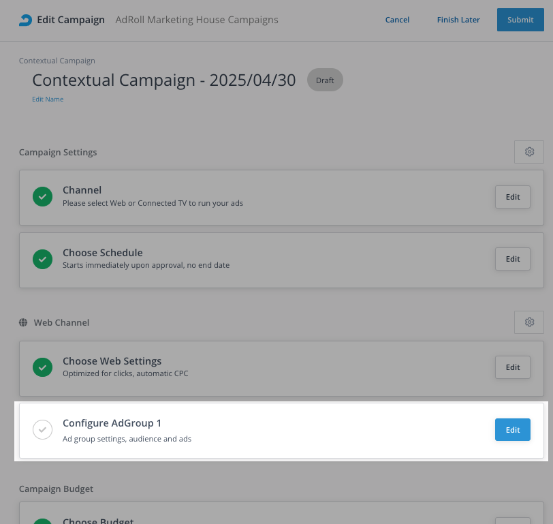Screen dimensions: 553x524
Task: Click the Web Channel globe icon
Action: (23, 322)
